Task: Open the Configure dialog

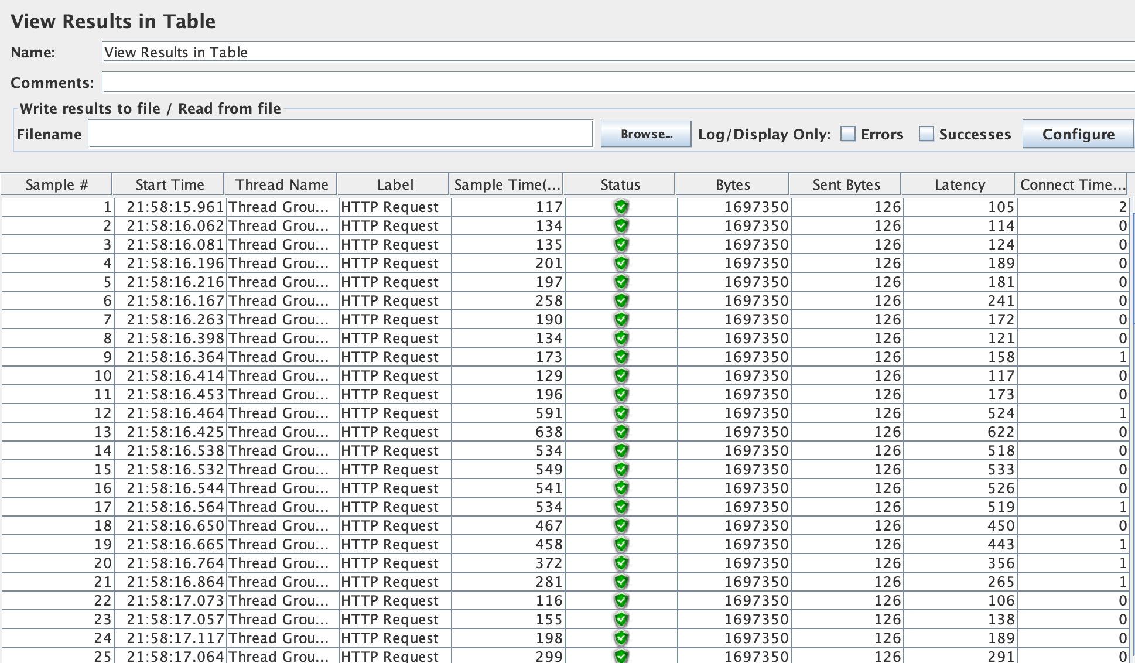Action: [1078, 134]
